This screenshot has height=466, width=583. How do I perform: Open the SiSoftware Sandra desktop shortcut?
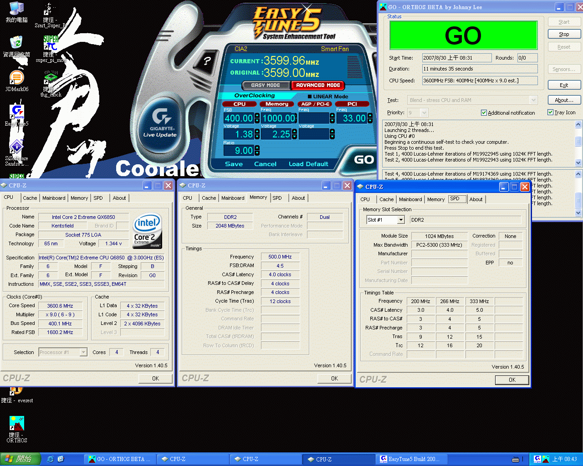pyautogui.click(x=17, y=153)
